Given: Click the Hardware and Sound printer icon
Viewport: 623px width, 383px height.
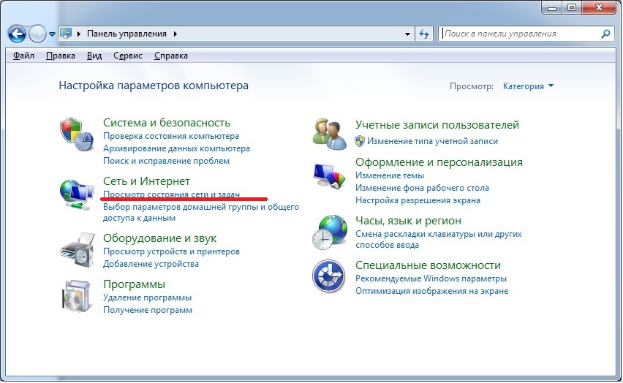Looking at the screenshot, I should click(78, 251).
